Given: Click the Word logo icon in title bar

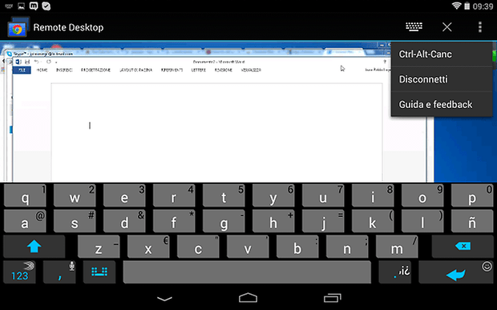Looking at the screenshot, I should coord(18,62).
